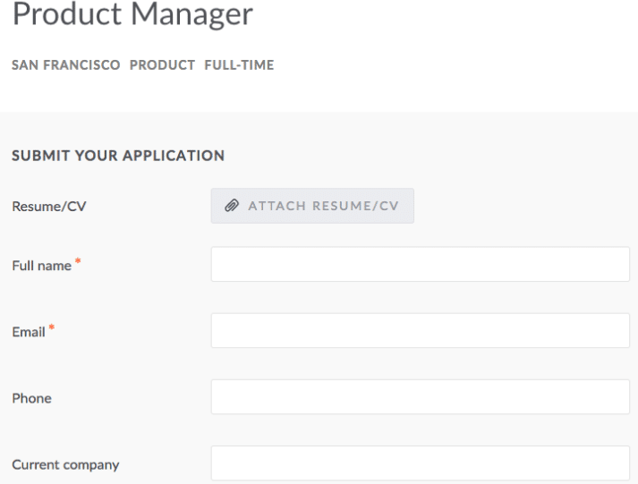Focus the Email input field
Screen dimensions: 638x484
(421, 331)
